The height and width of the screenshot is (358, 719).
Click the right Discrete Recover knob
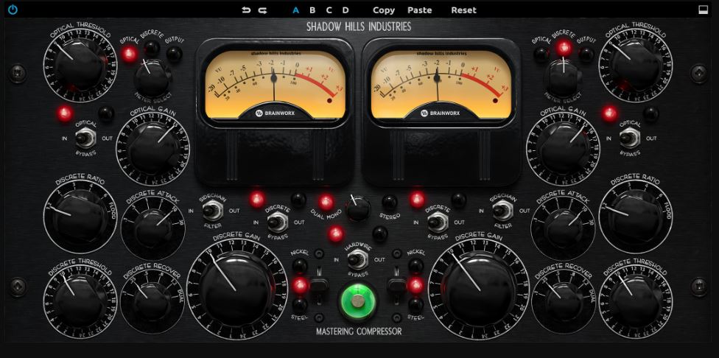(x=564, y=302)
